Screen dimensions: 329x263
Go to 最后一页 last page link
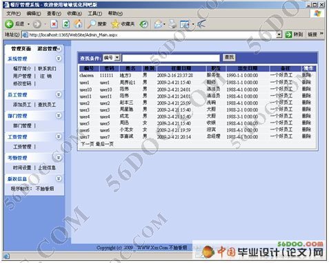[105, 144]
